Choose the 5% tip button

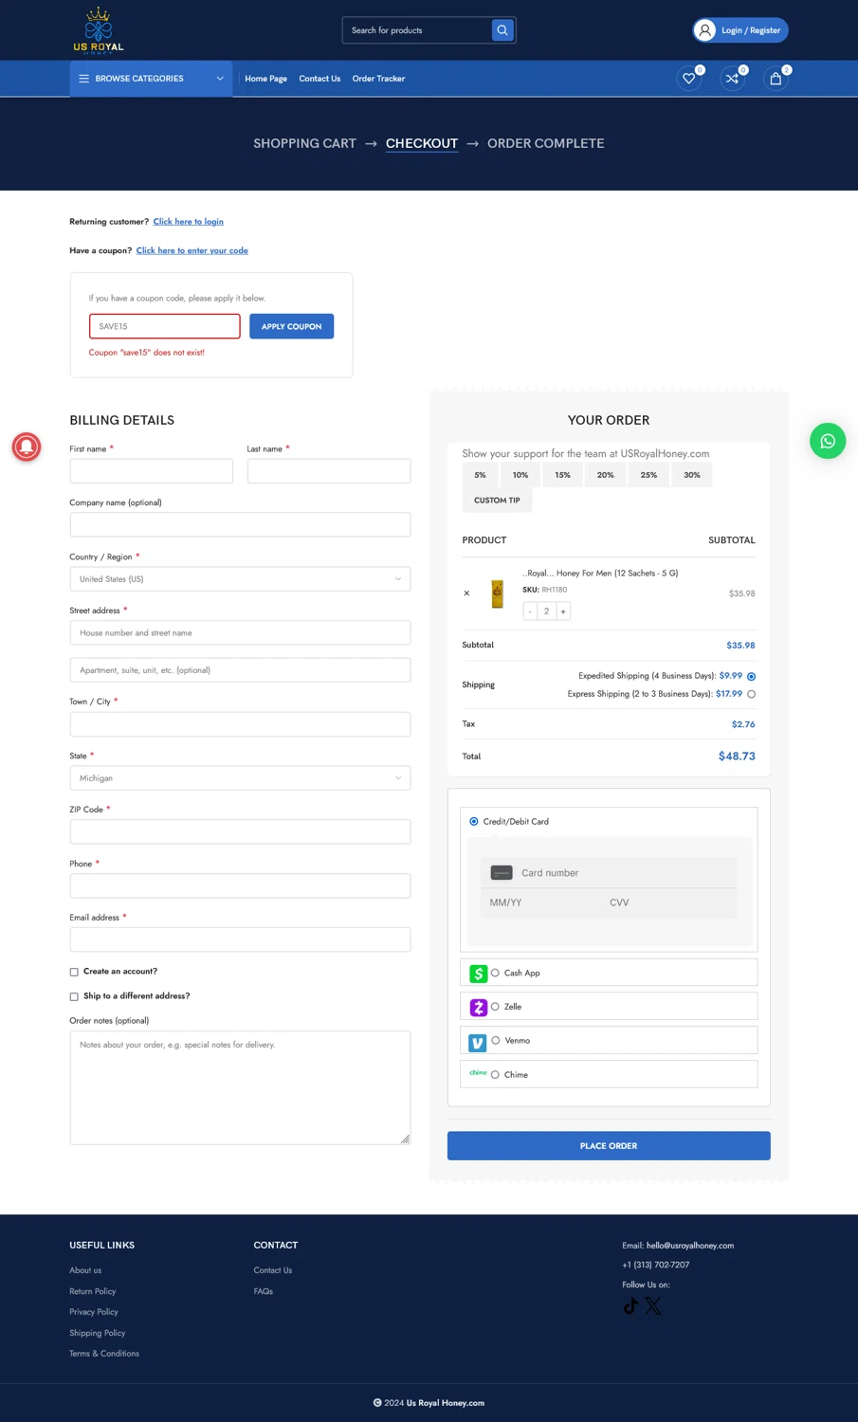coord(481,475)
